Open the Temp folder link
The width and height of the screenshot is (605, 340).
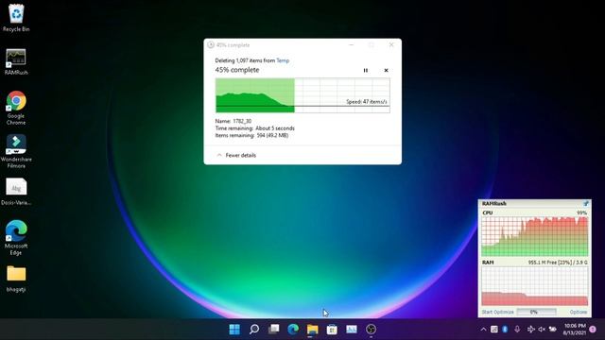pyautogui.click(x=283, y=60)
